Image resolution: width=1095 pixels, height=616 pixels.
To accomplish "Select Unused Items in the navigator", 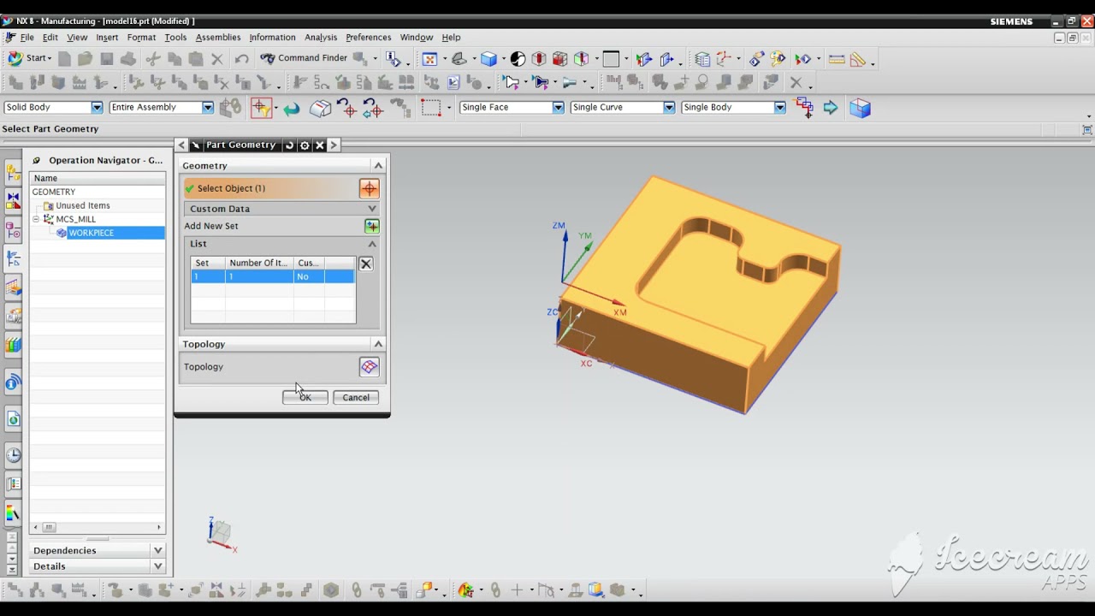I will (x=83, y=205).
